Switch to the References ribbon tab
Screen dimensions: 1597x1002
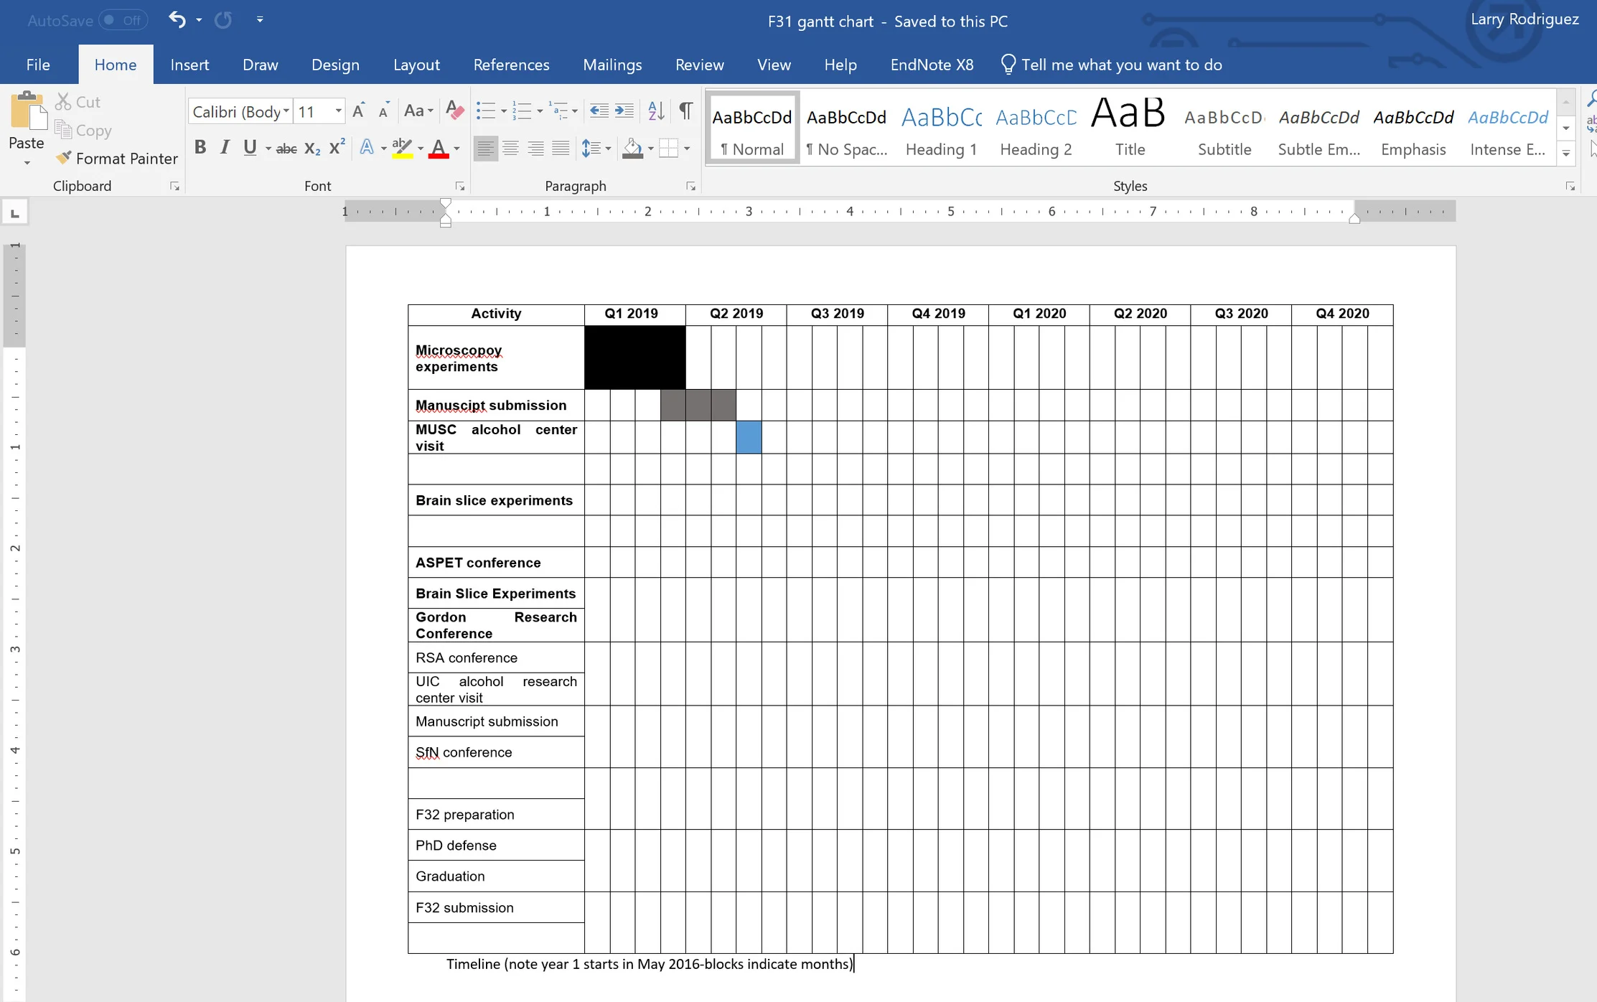pyautogui.click(x=511, y=64)
